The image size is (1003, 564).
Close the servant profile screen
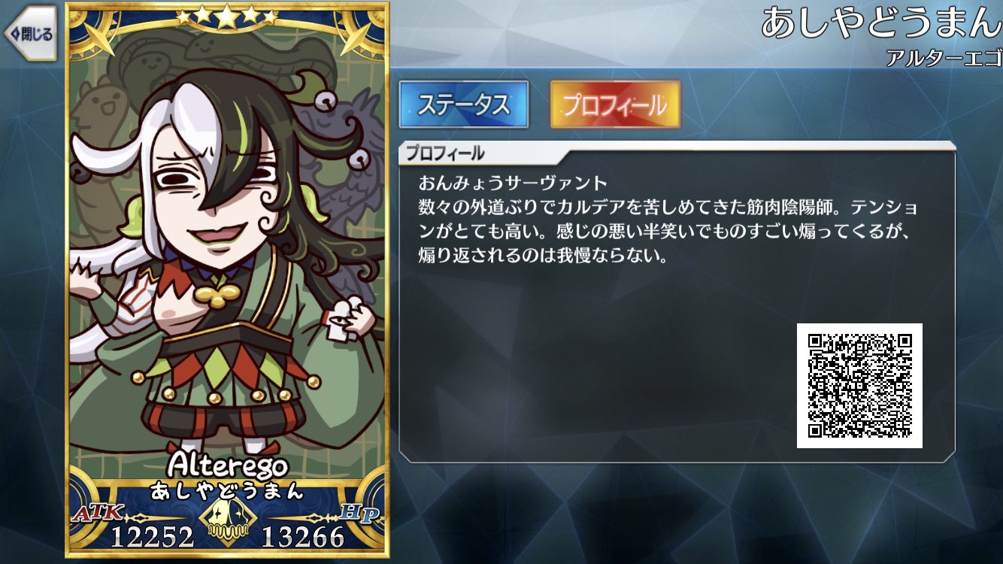coord(30,34)
